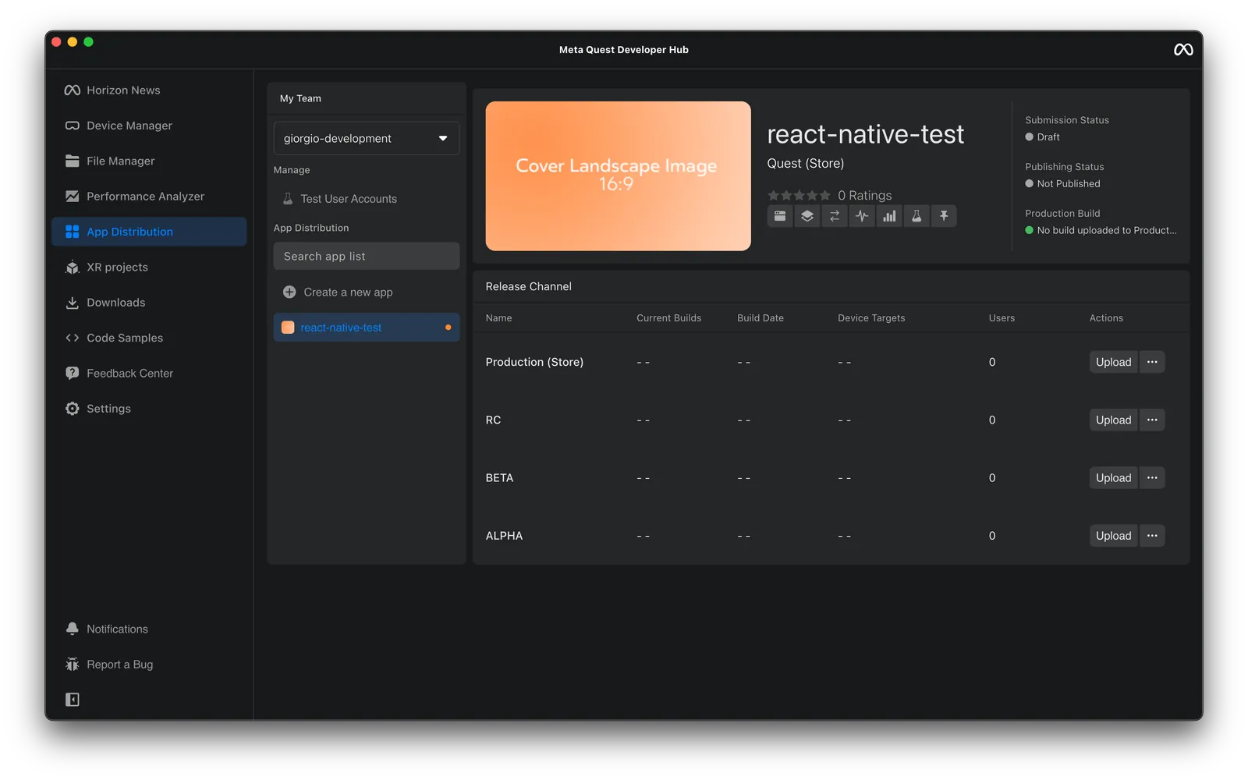Select App Distribution in sidebar
The height and width of the screenshot is (780, 1248).
tap(148, 232)
